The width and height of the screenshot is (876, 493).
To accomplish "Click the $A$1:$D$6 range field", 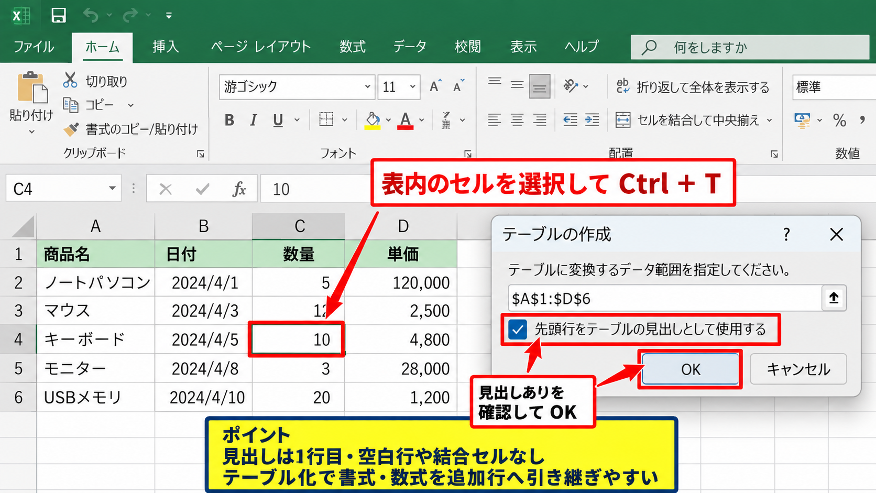I will point(664,299).
